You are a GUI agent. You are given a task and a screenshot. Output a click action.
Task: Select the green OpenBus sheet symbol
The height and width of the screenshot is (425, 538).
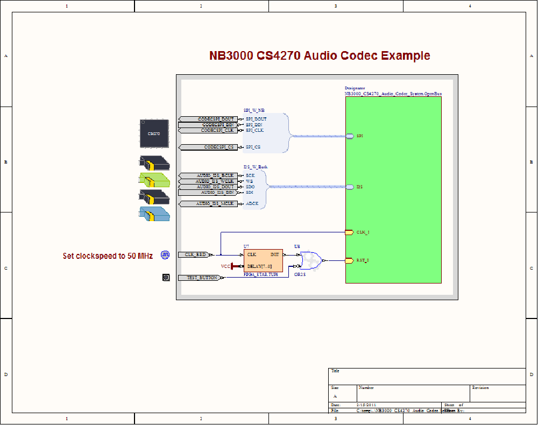[394, 190]
